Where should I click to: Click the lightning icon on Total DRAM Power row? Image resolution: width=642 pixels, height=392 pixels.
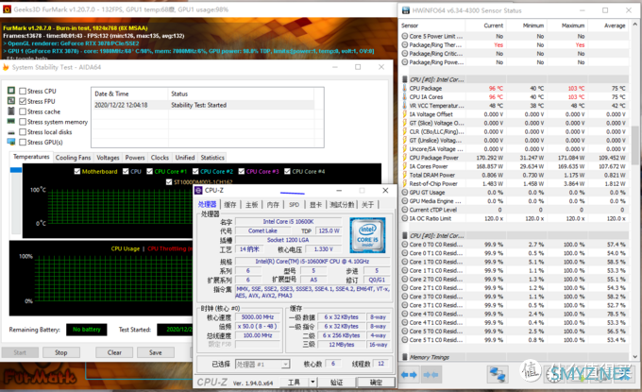pyautogui.click(x=404, y=175)
